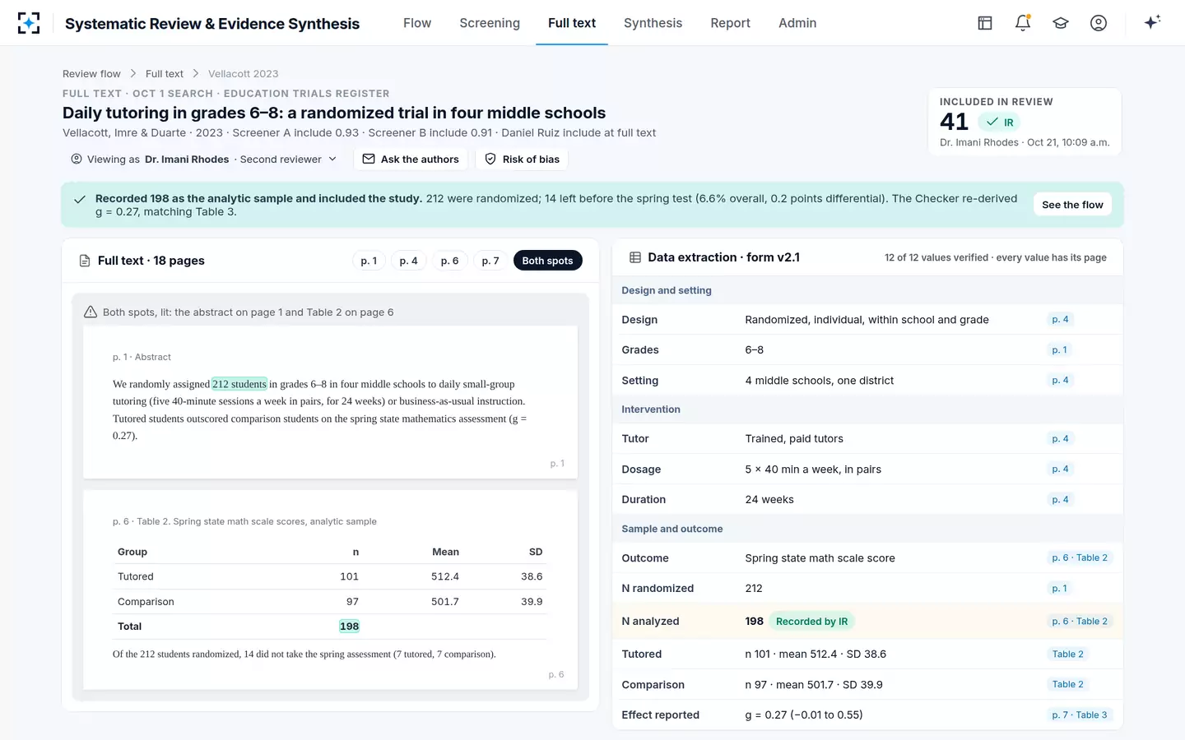Click the included count 41

pyautogui.click(x=954, y=122)
